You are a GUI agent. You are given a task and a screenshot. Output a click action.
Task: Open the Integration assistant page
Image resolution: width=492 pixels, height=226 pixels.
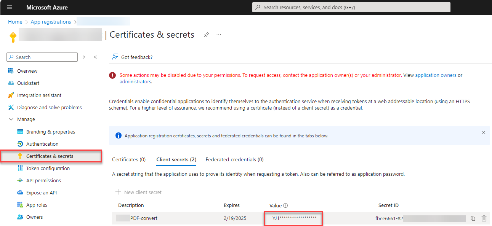pyautogui.click(x=39, y=95)
